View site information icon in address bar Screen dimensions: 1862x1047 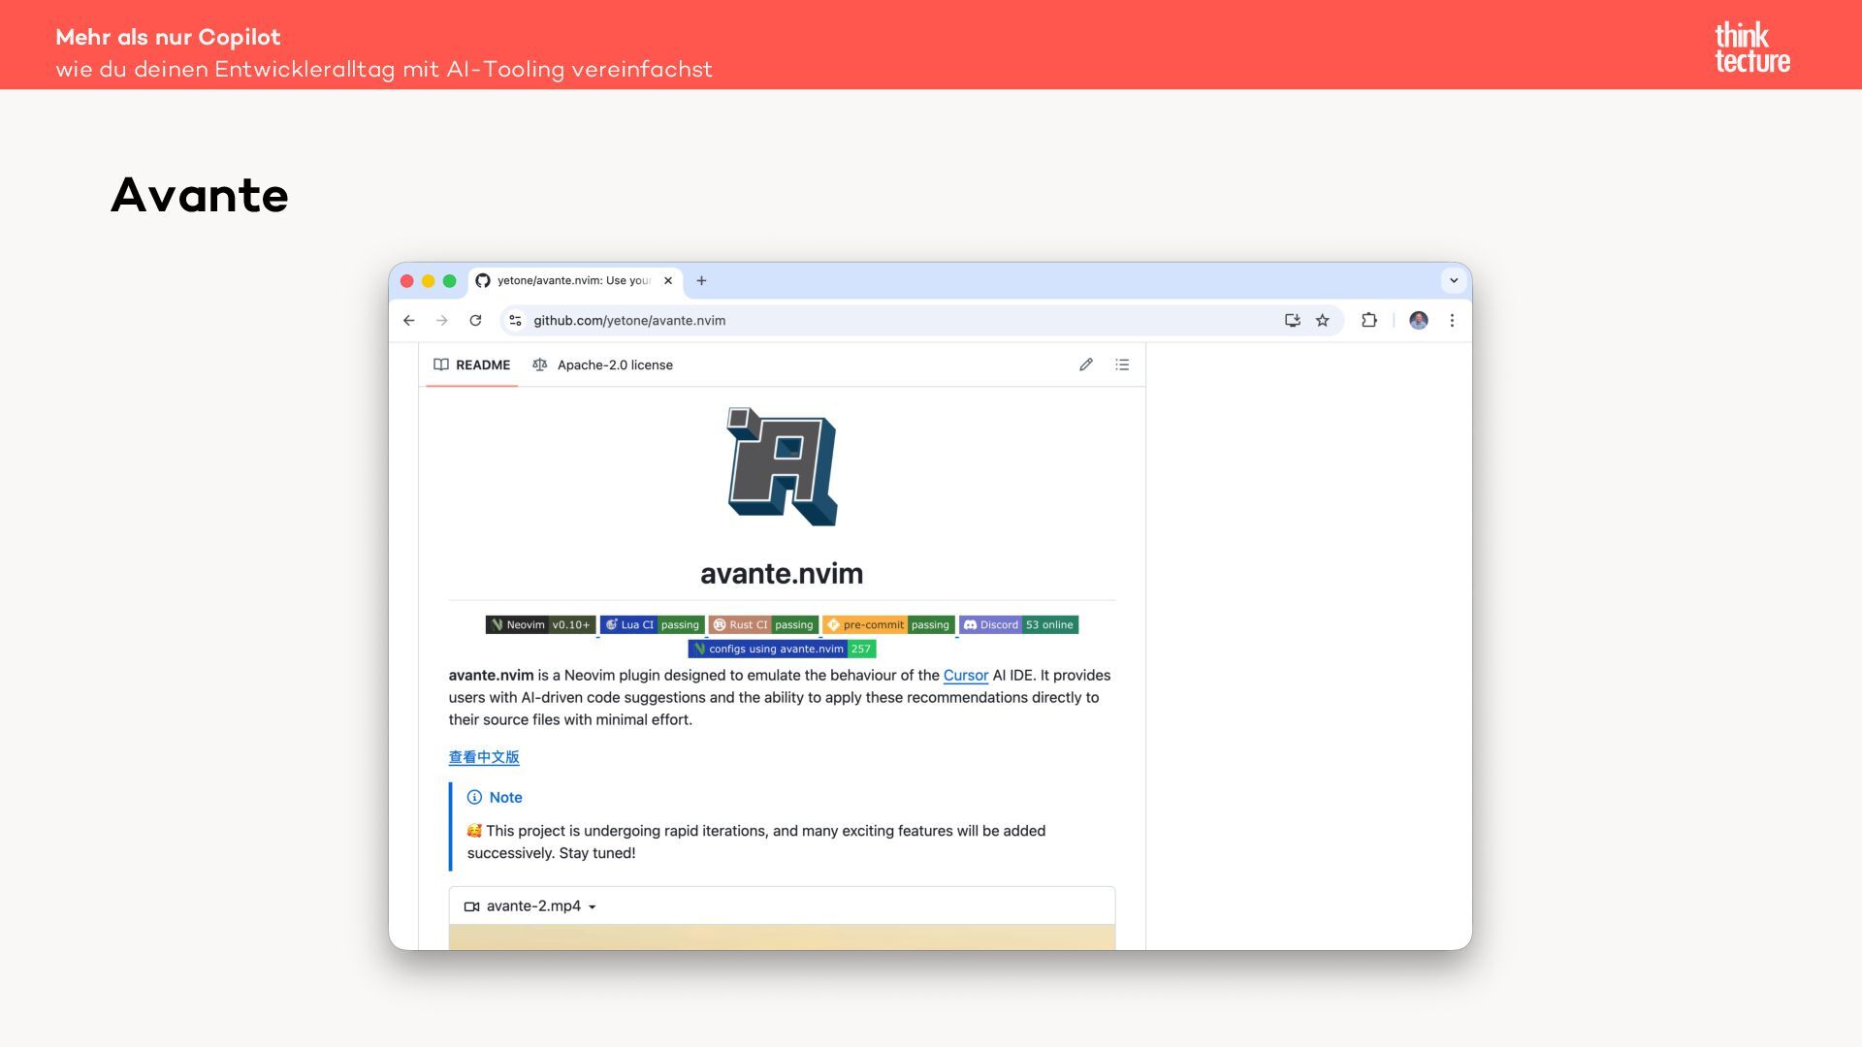(x=515, y=321)
